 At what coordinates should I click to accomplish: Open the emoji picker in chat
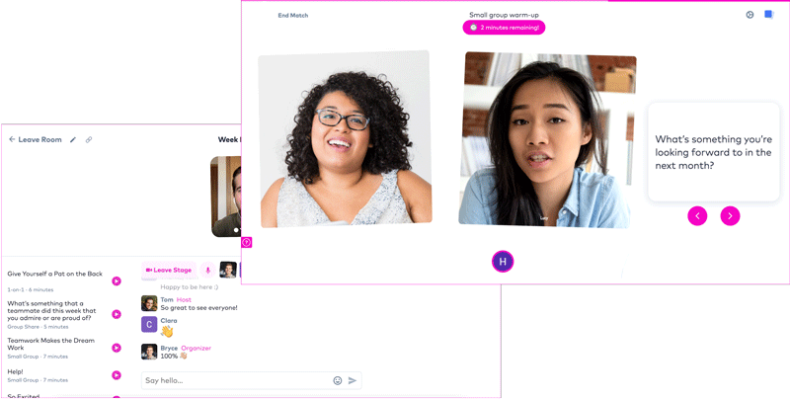point(338,380)
